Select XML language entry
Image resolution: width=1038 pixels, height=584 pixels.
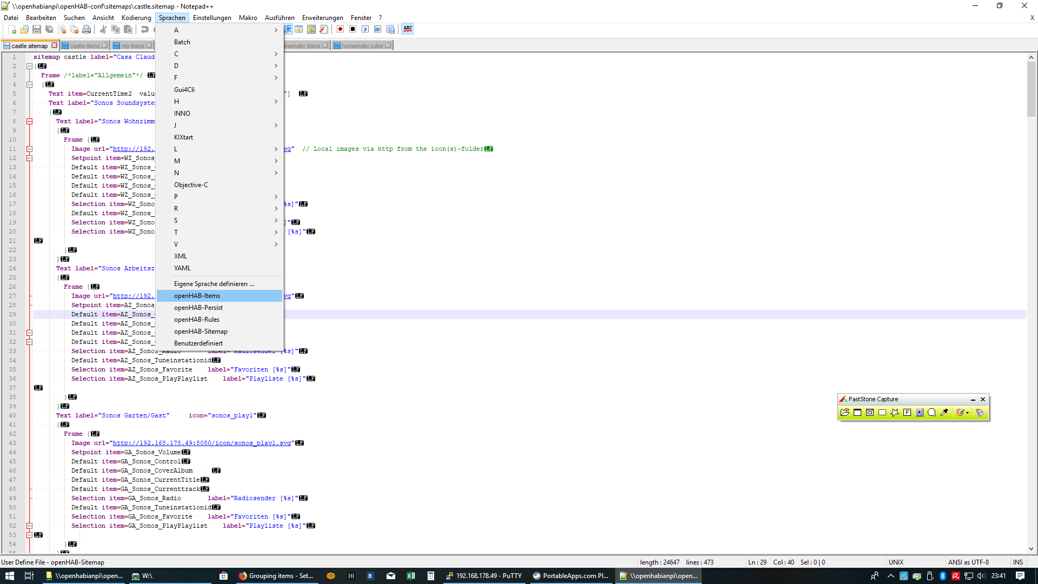point(219,256)
